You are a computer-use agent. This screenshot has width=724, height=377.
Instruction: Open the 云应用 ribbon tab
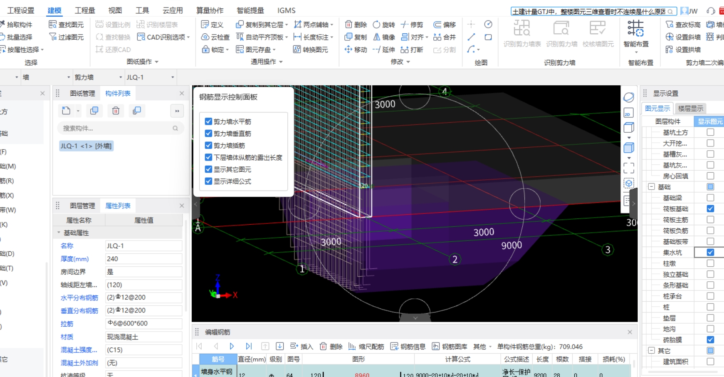coord(173,10)
